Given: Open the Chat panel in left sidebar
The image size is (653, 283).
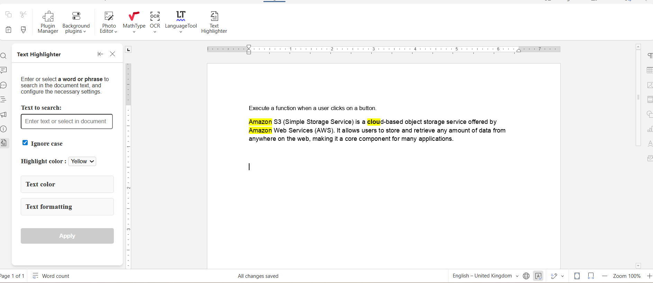Looking at the screenshot, I should tap(3, 85).
